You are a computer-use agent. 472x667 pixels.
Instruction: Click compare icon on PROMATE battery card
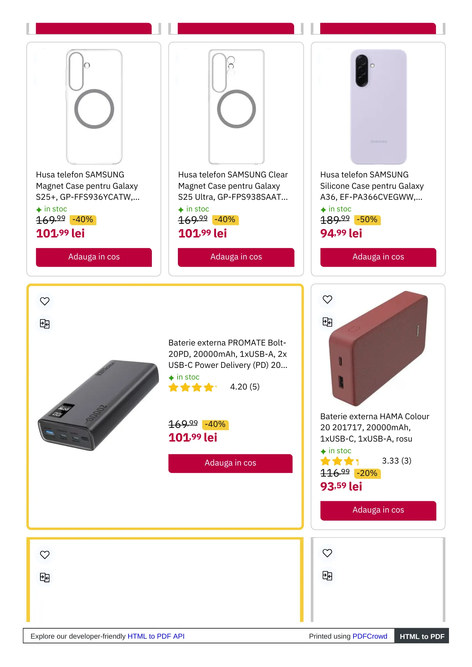[45, 323]
